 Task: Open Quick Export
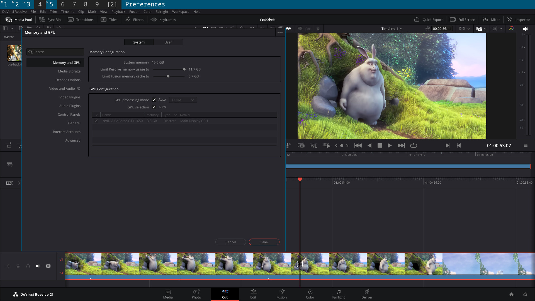pyautogui.click(x=429, y=20)
